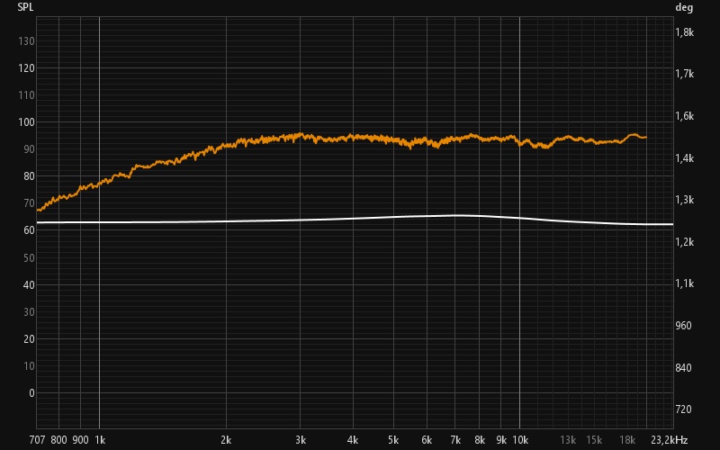Click the 1,1k degree axis label
720x450 pixels.
tap(684, 283)
